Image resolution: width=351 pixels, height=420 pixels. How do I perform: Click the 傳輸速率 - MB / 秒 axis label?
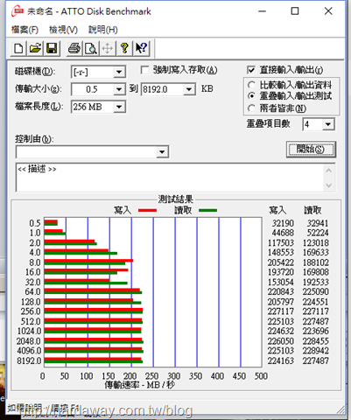[x=139, y=385]
